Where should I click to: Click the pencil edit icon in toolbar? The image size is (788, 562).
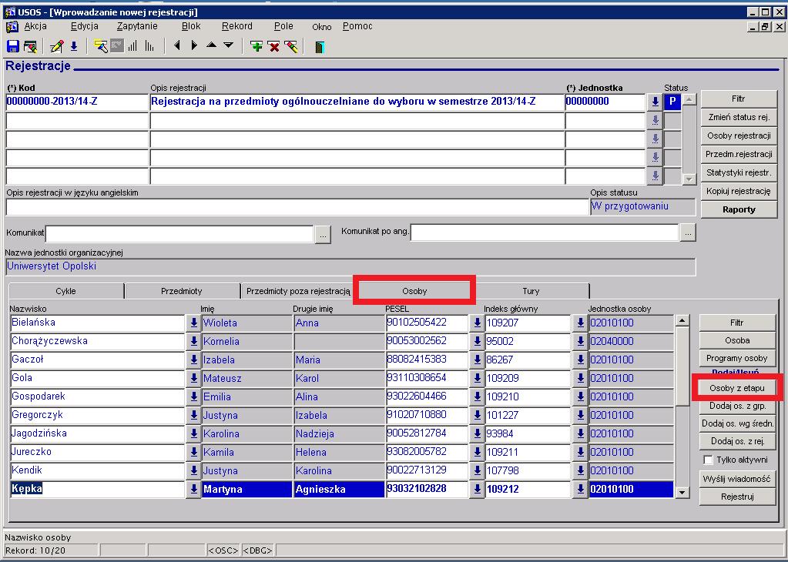(56, 47)
